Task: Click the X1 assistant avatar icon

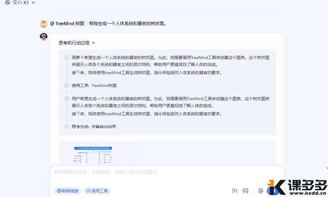Action: point(43,37)
